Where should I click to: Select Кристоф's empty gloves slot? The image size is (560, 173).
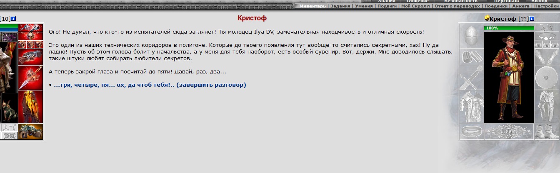(547, 57)
